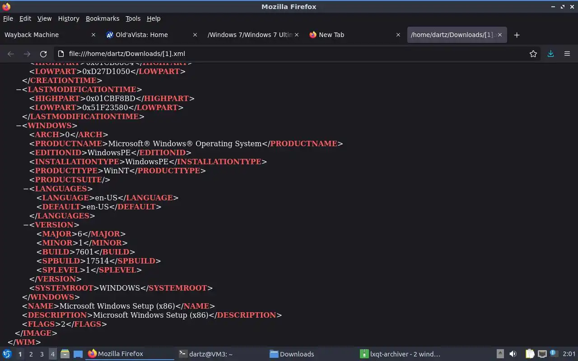Close the New Tab tab

pyautogui.click(x=398, y=35)
